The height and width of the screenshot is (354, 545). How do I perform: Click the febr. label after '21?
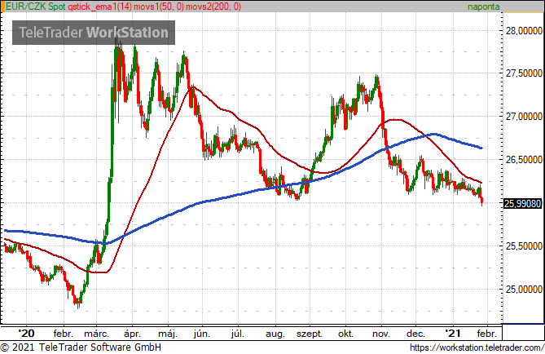486,334
